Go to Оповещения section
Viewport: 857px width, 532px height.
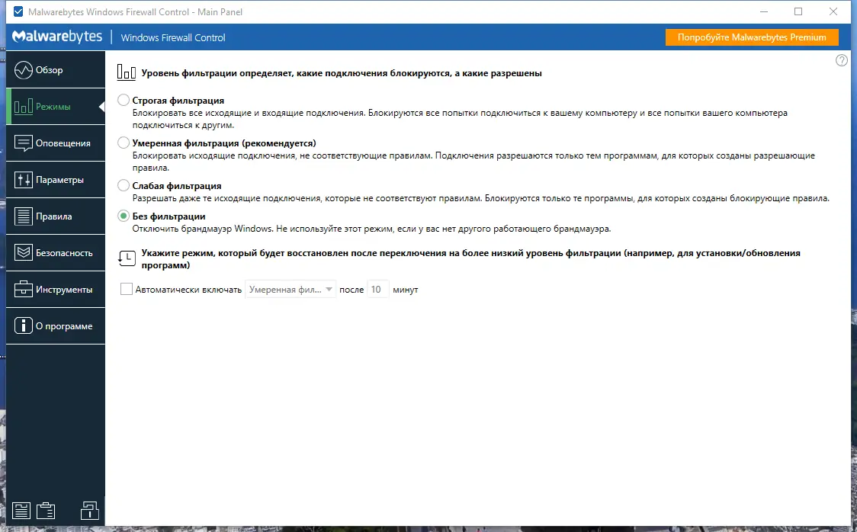point(56,143)
